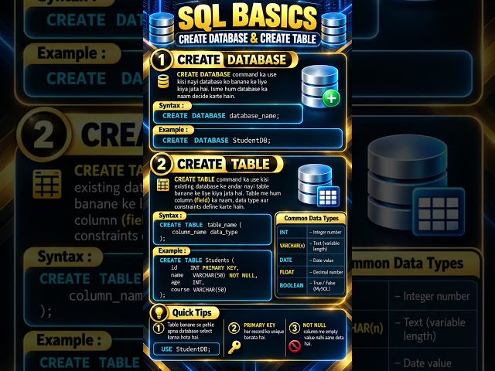Click the Syntax label in the CREATE DATABASE section

pyautogui.click(x=172, y=105)
